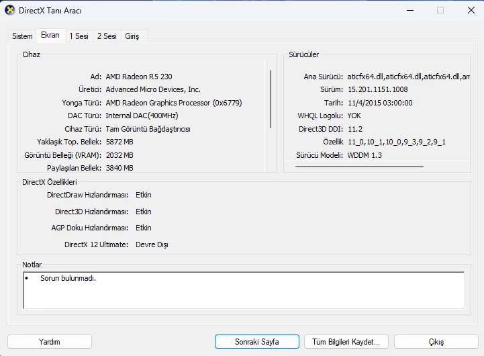Viewport: 484px width, 356px height.
Task: Click Direct3D Hızlandırması Etkin value
Action: 144,212
